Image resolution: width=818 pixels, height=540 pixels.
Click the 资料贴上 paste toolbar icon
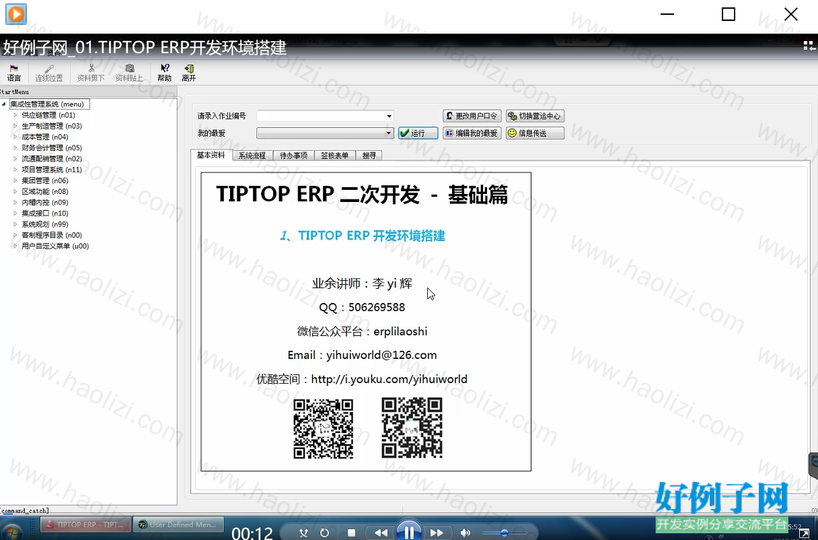pos(129,73)
